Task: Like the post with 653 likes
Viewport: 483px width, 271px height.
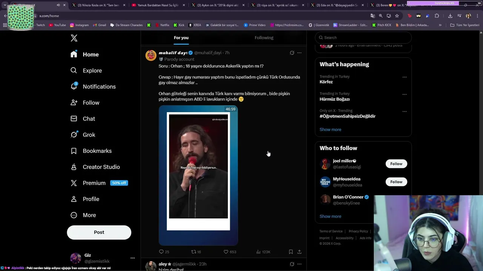Action: click(229, 252)
